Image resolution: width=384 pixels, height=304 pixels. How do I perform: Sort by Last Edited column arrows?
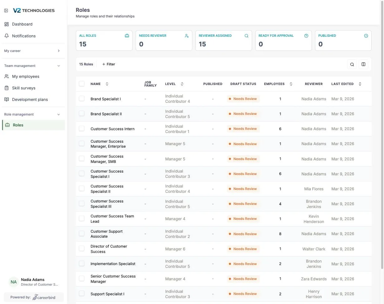point(360,84)
